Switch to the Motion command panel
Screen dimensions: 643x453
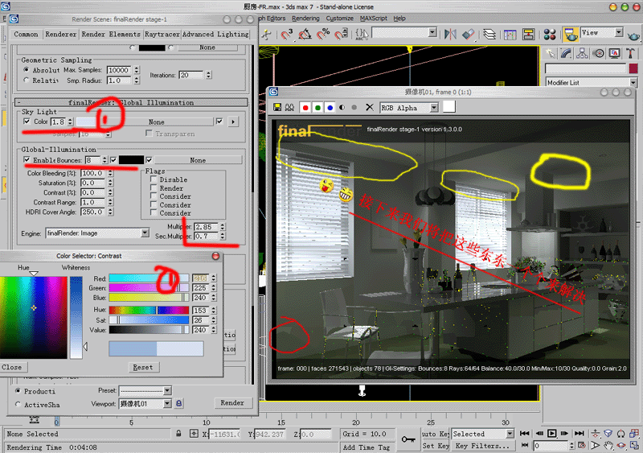[598, 53]
